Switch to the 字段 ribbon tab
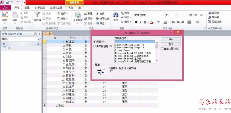The image size is (231, 113). coord(70,8)
